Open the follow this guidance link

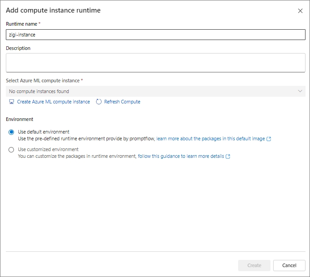coord(181,156)
